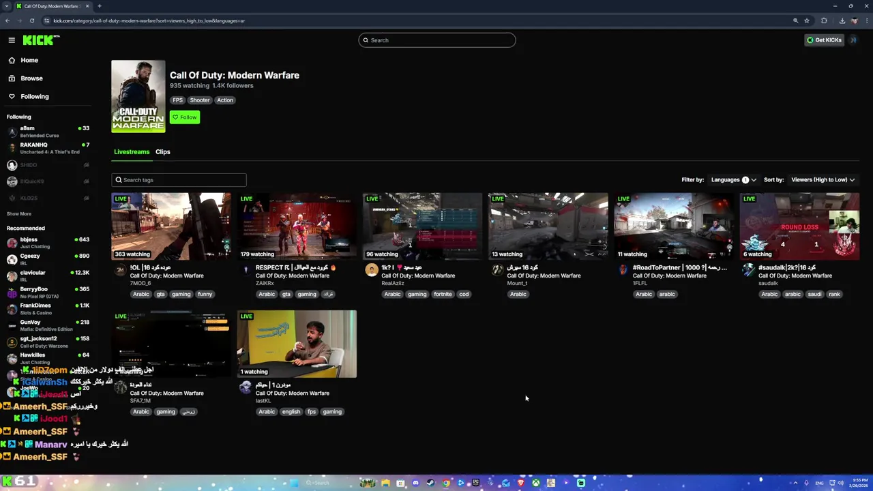Switch to the Livestreams tab
873x491 pixels.
[132, 151]
